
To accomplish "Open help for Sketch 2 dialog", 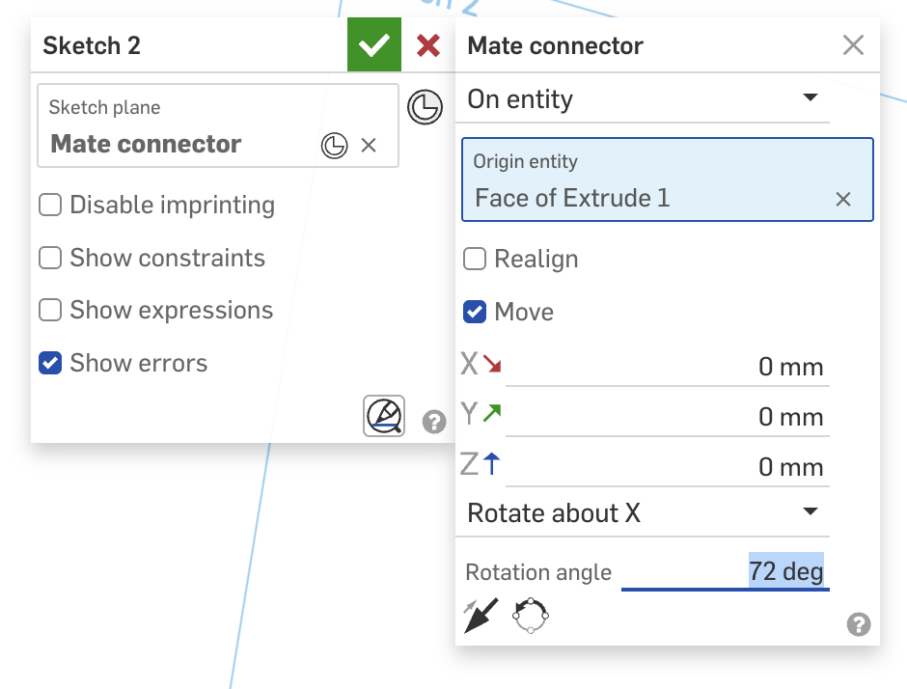I will (434, 421).
